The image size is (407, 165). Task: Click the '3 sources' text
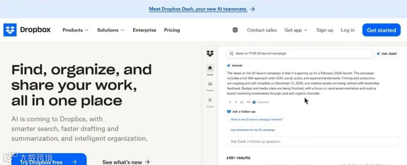click(x=263, y=102)
